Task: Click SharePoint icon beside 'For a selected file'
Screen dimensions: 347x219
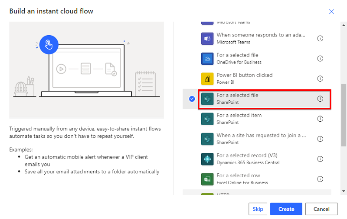Action: click(x=207, y=99)
